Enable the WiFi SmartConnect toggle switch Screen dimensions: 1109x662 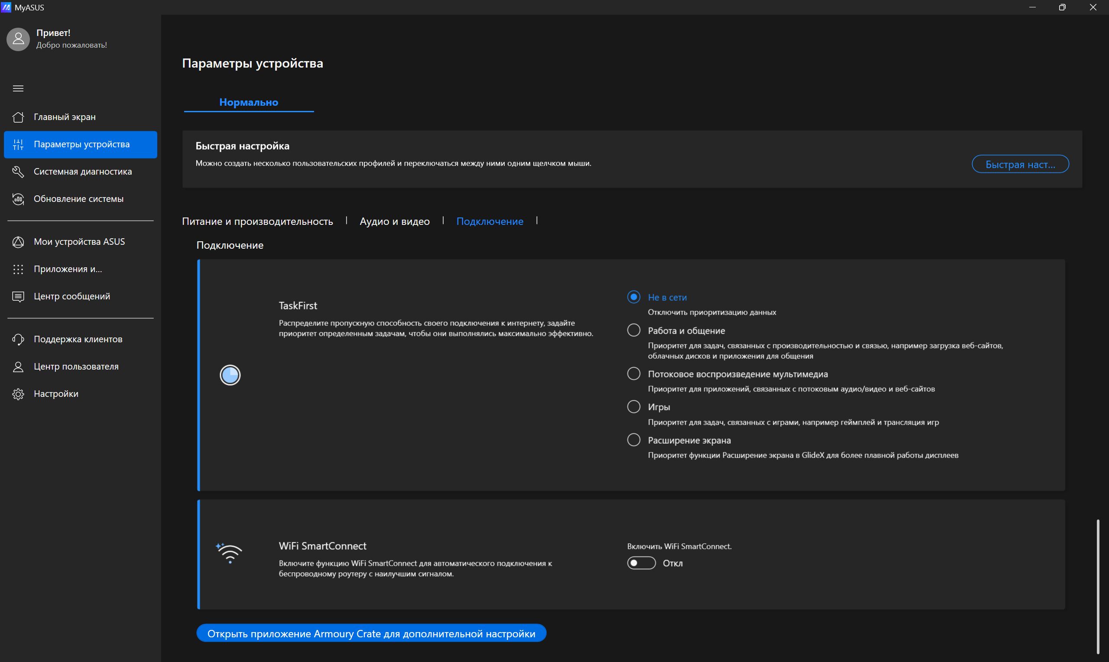pyautogui.click(x=641, y=563)
